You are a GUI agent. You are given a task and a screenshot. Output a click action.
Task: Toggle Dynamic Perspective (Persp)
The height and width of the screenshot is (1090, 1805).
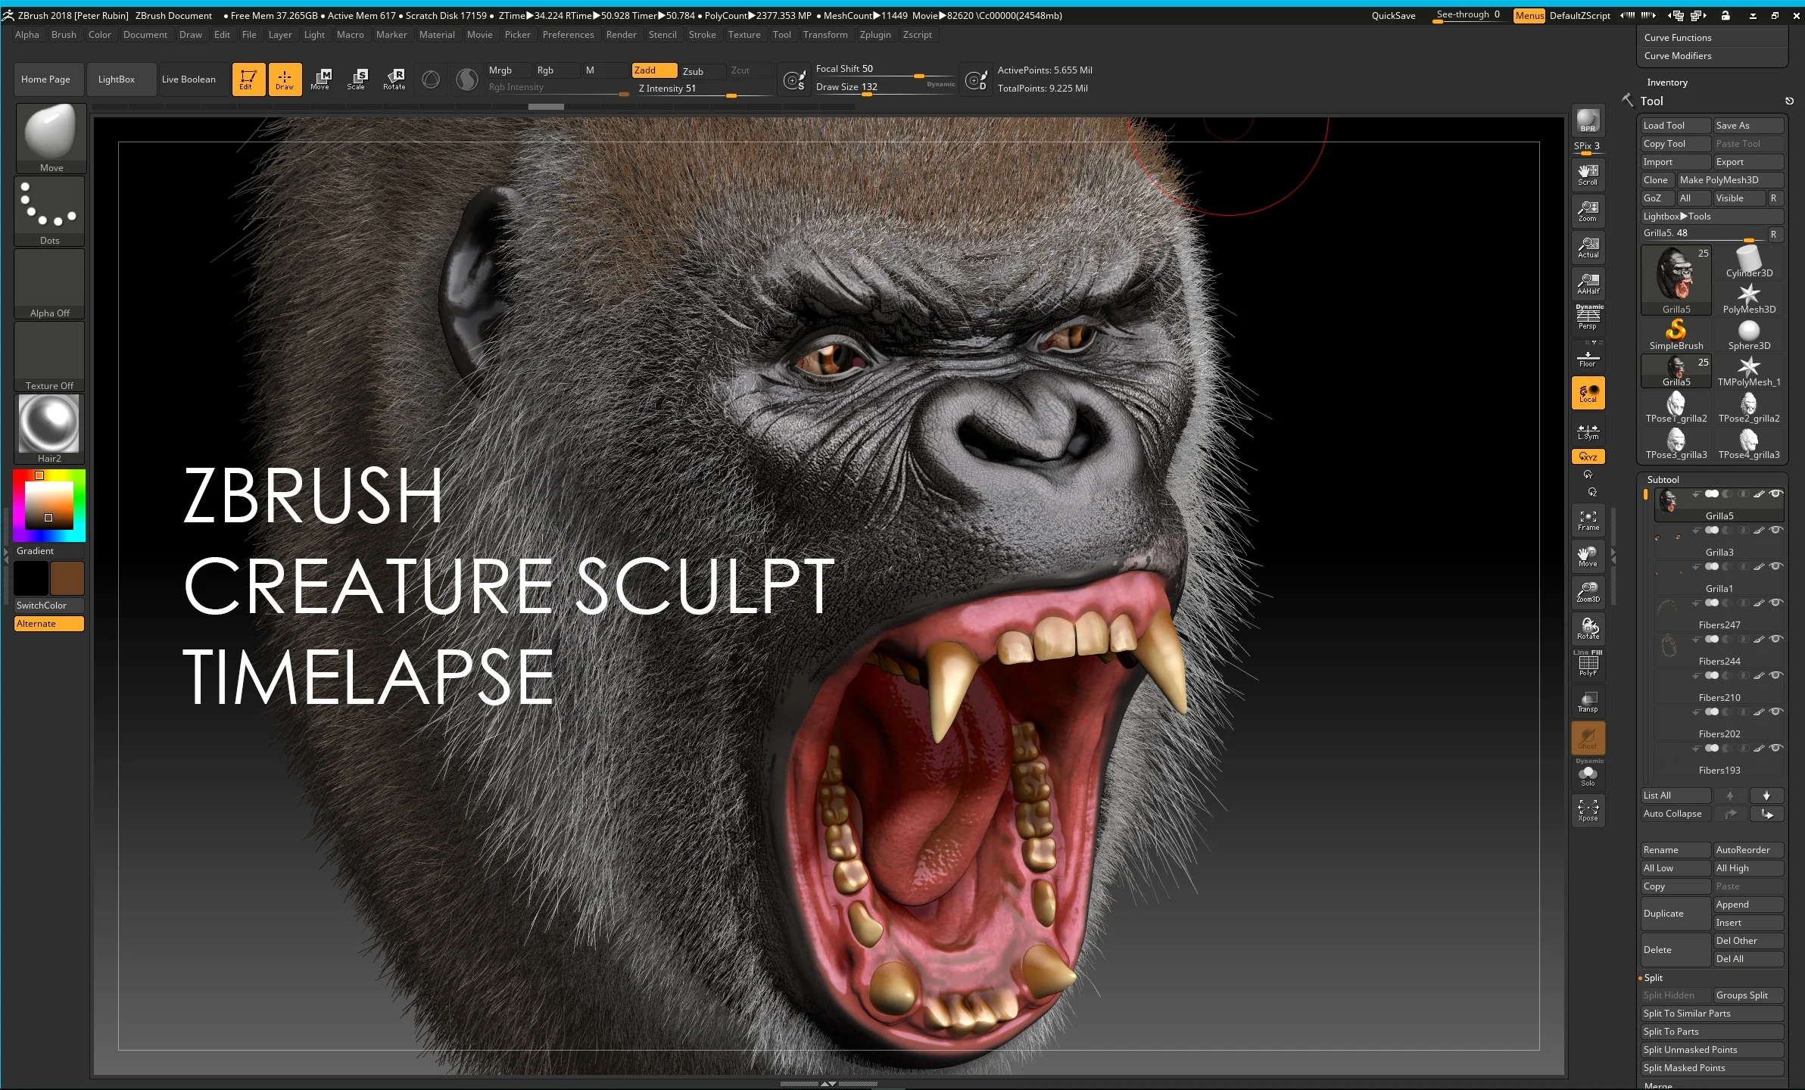[x=1588, y=318]
